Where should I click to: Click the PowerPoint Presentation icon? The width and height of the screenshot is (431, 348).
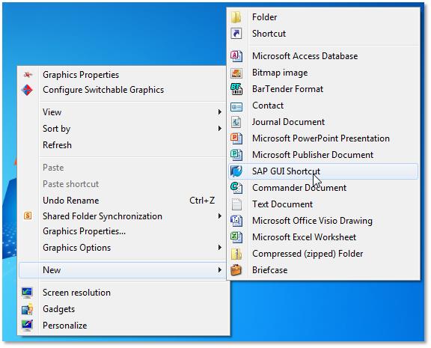(236, 138)
